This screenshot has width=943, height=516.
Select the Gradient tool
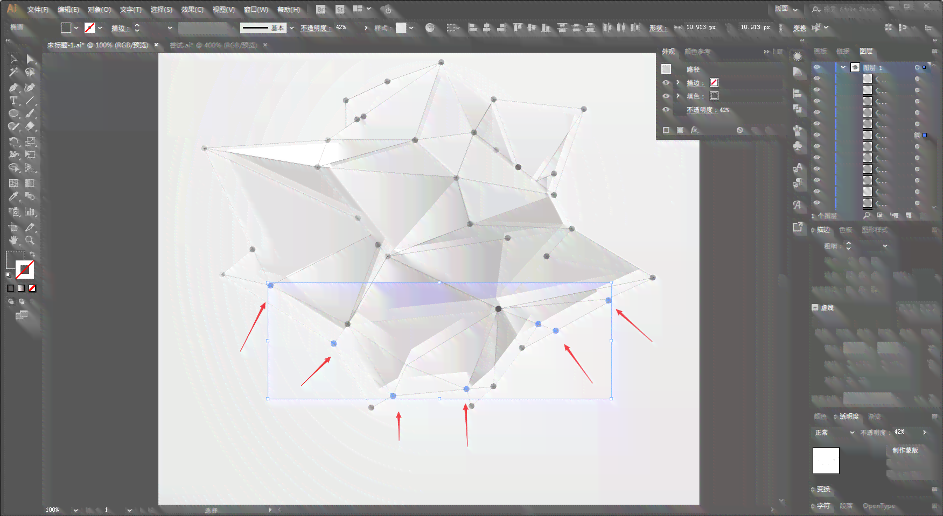click(x=30, y=183)
